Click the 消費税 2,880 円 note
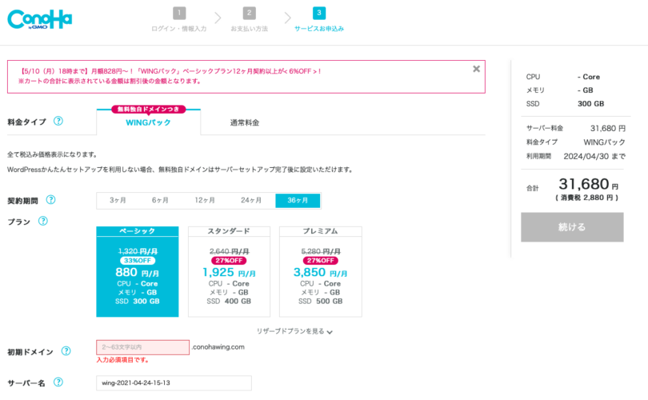 [587, 198]
